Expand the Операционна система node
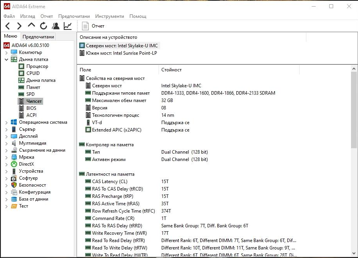This screenshot has width=358, height=258. [x=6, y=123]
